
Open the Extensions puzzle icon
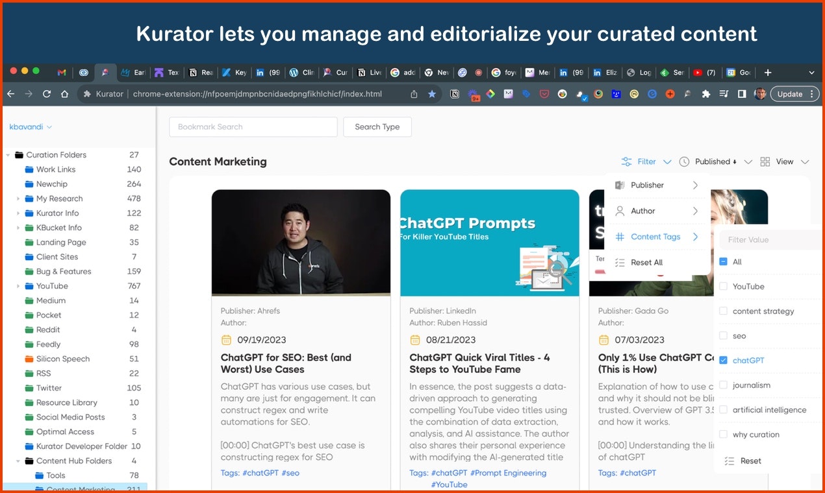[x=706, y=94]
